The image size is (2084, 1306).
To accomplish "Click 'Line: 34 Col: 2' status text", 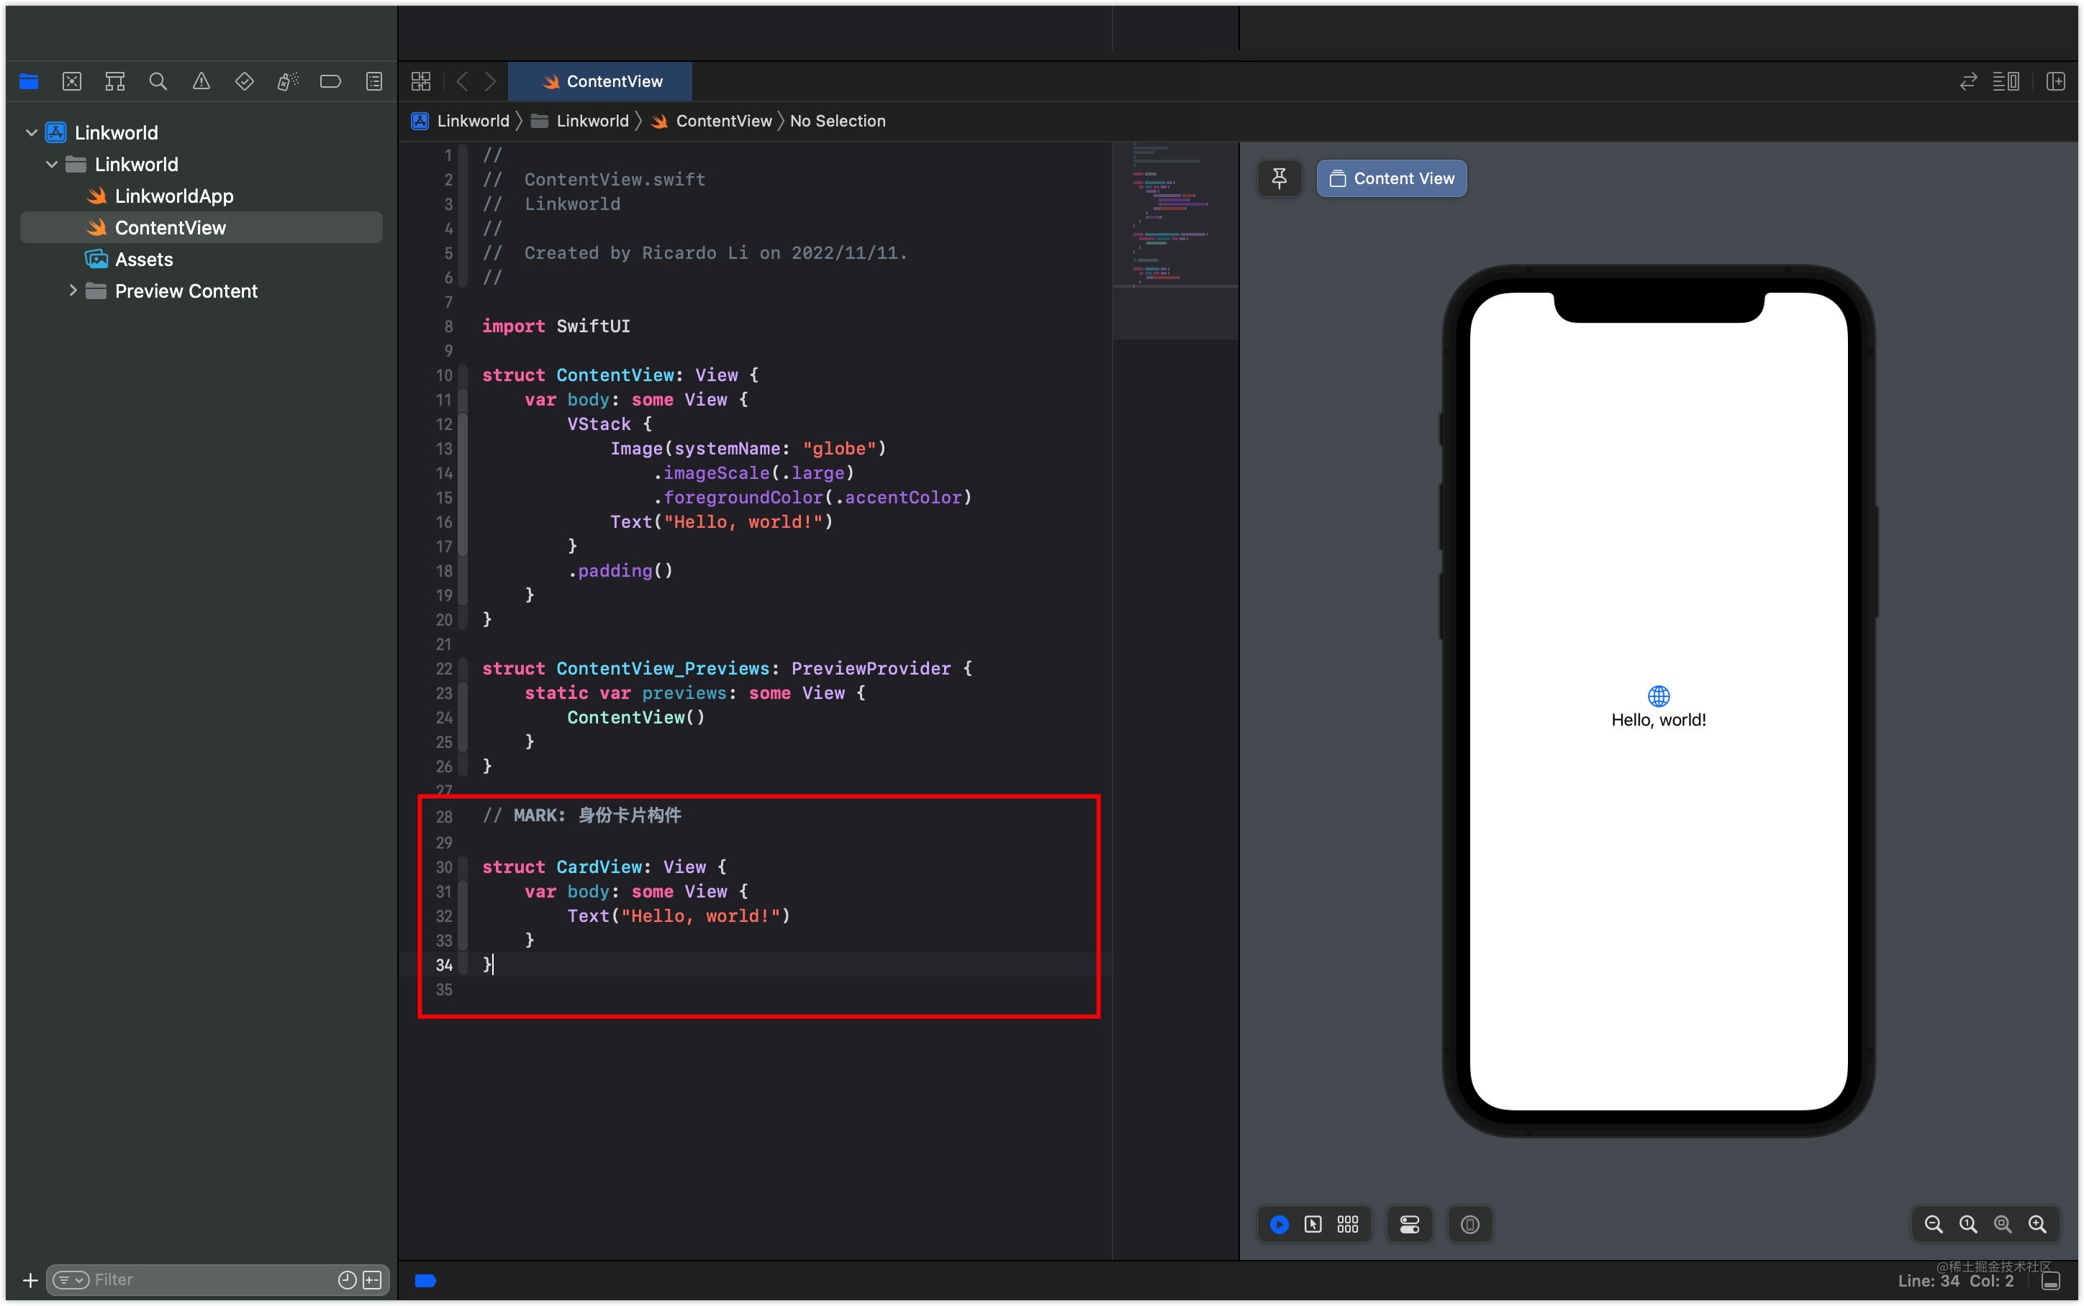I will coord(1956,1281).
